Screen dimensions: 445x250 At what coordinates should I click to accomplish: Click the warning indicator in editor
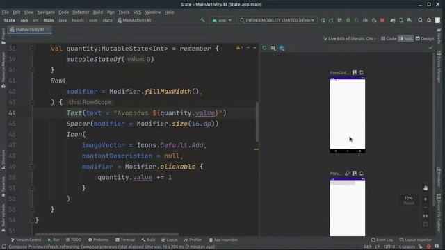(239, 48)
